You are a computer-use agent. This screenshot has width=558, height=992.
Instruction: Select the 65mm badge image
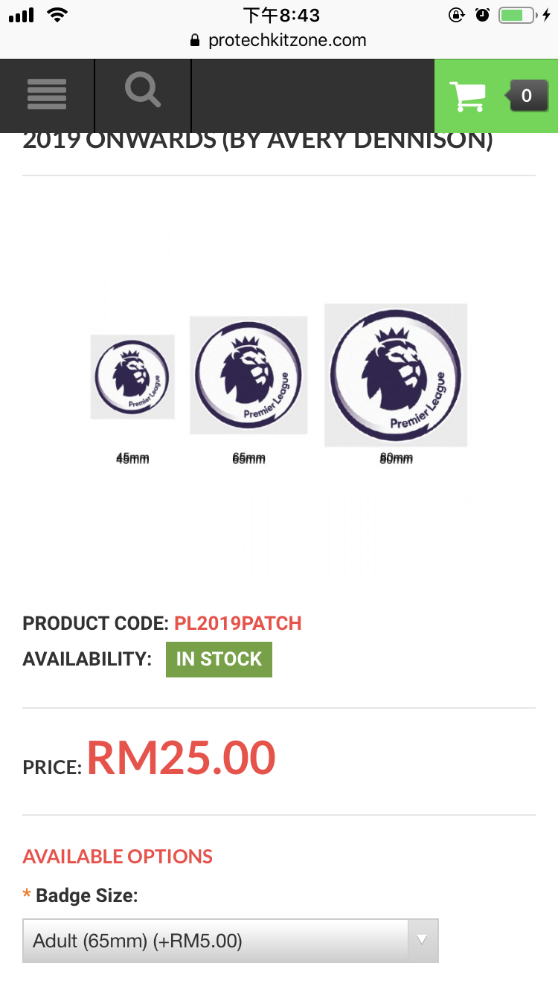coord(248,375)
